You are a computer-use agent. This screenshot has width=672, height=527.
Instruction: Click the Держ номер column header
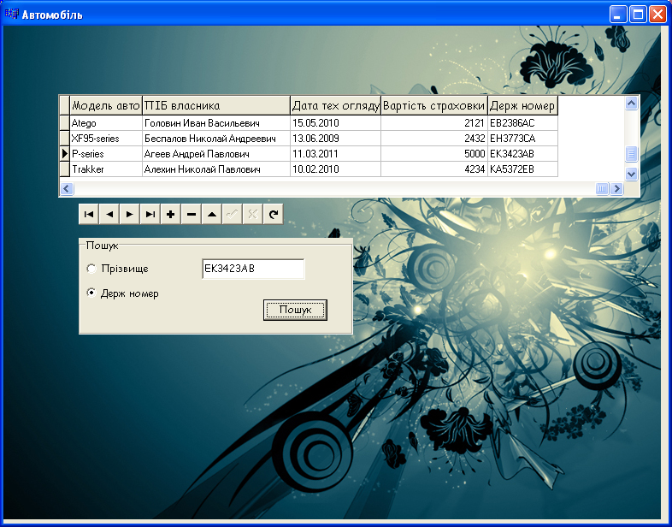pyautogui.click(x=523, y=105)
